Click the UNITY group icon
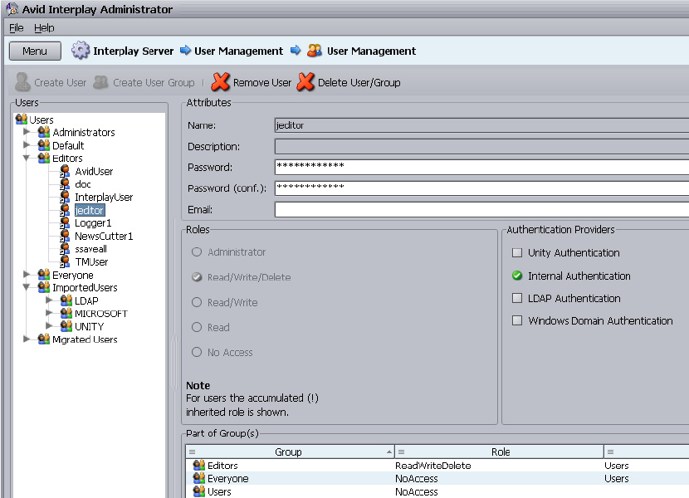Screen dimensions: 689x498 point(66,325)
